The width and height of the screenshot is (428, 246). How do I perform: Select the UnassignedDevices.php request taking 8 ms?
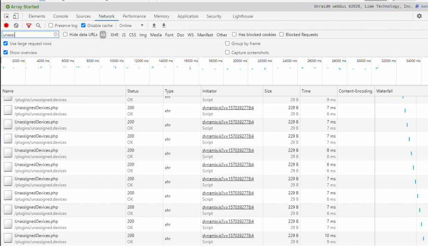(x=36, y=150)
